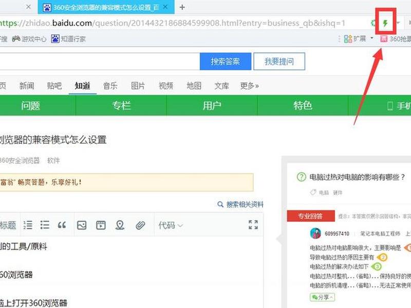411x308 pixels.
Task: Click orange marker 1 in answer outline
Action: click(x=408, y=247)
